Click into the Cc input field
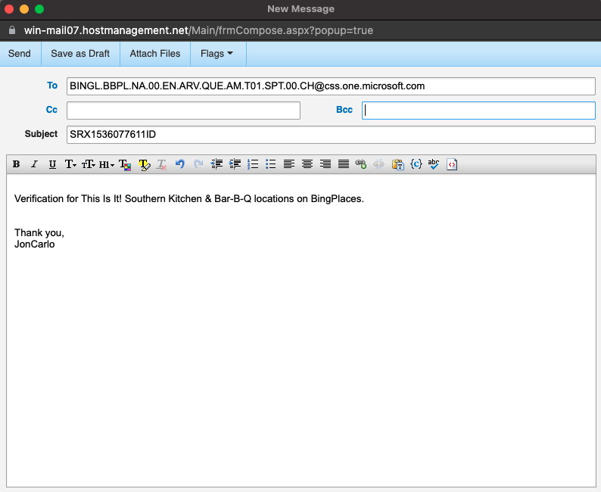Image resolution: width=601 pixels, height=492 pixels. coord(183,111)
